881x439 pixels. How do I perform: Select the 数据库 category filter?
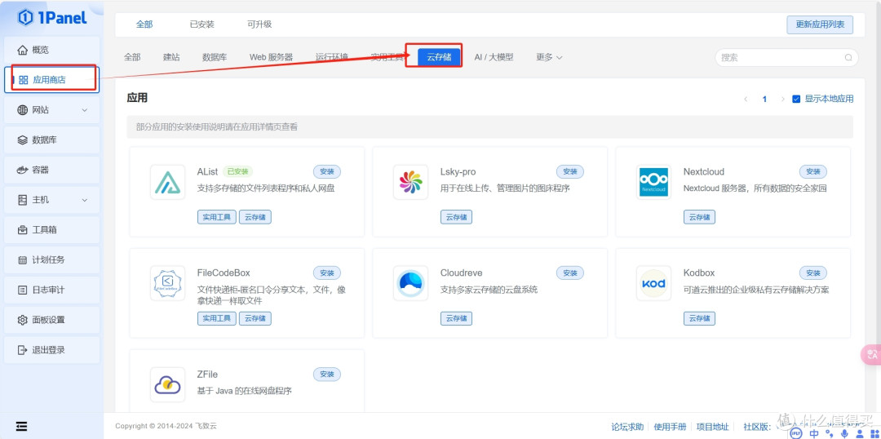tap(215, 57)
